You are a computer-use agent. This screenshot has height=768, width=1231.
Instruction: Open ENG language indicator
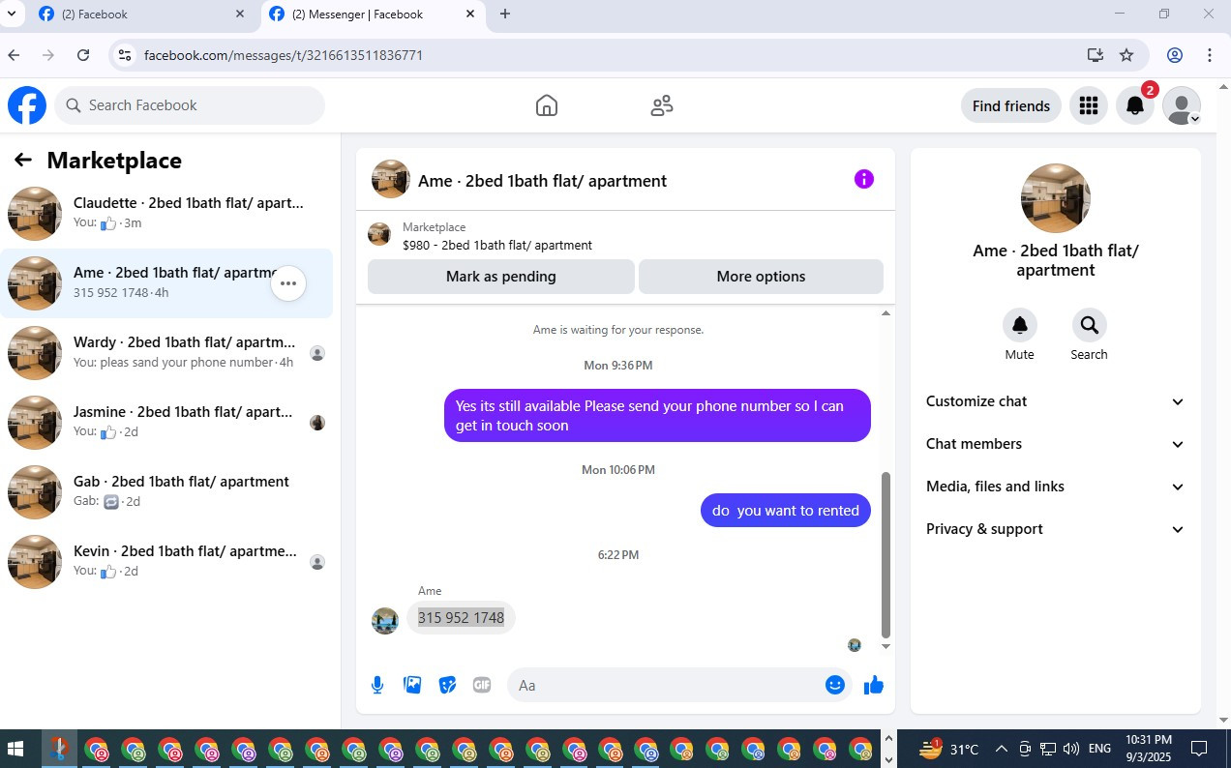click(1099, 749)
